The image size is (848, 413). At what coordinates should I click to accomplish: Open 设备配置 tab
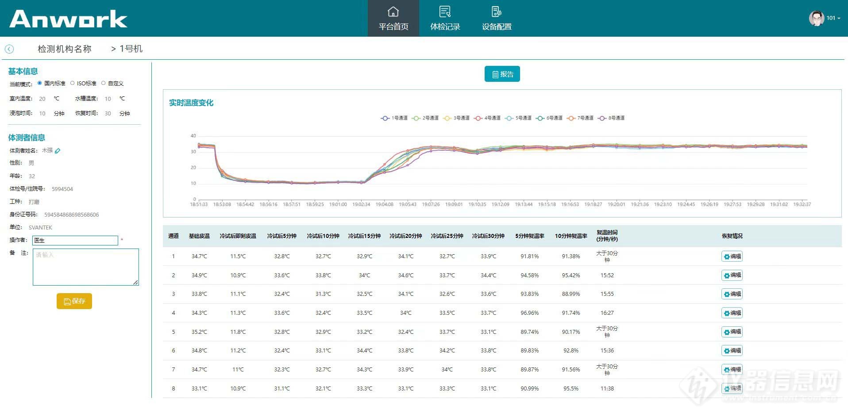[497, 18]
